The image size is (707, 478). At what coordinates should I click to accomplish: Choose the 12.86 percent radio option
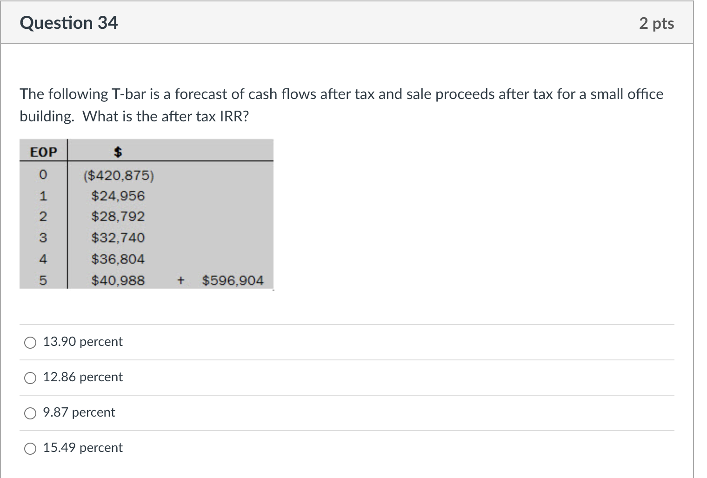tap(30, 378)
